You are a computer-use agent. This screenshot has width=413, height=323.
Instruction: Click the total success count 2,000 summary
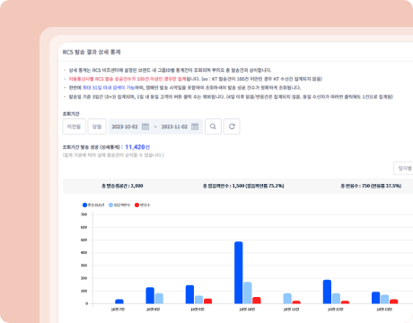[x=122, y=186]
